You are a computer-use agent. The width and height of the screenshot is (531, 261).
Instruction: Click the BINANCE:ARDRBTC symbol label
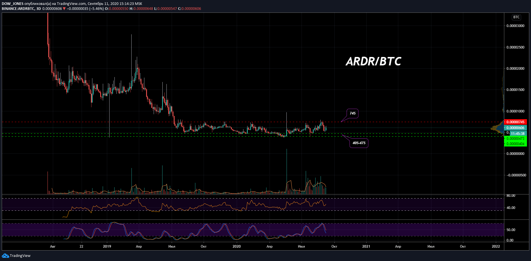17,9
